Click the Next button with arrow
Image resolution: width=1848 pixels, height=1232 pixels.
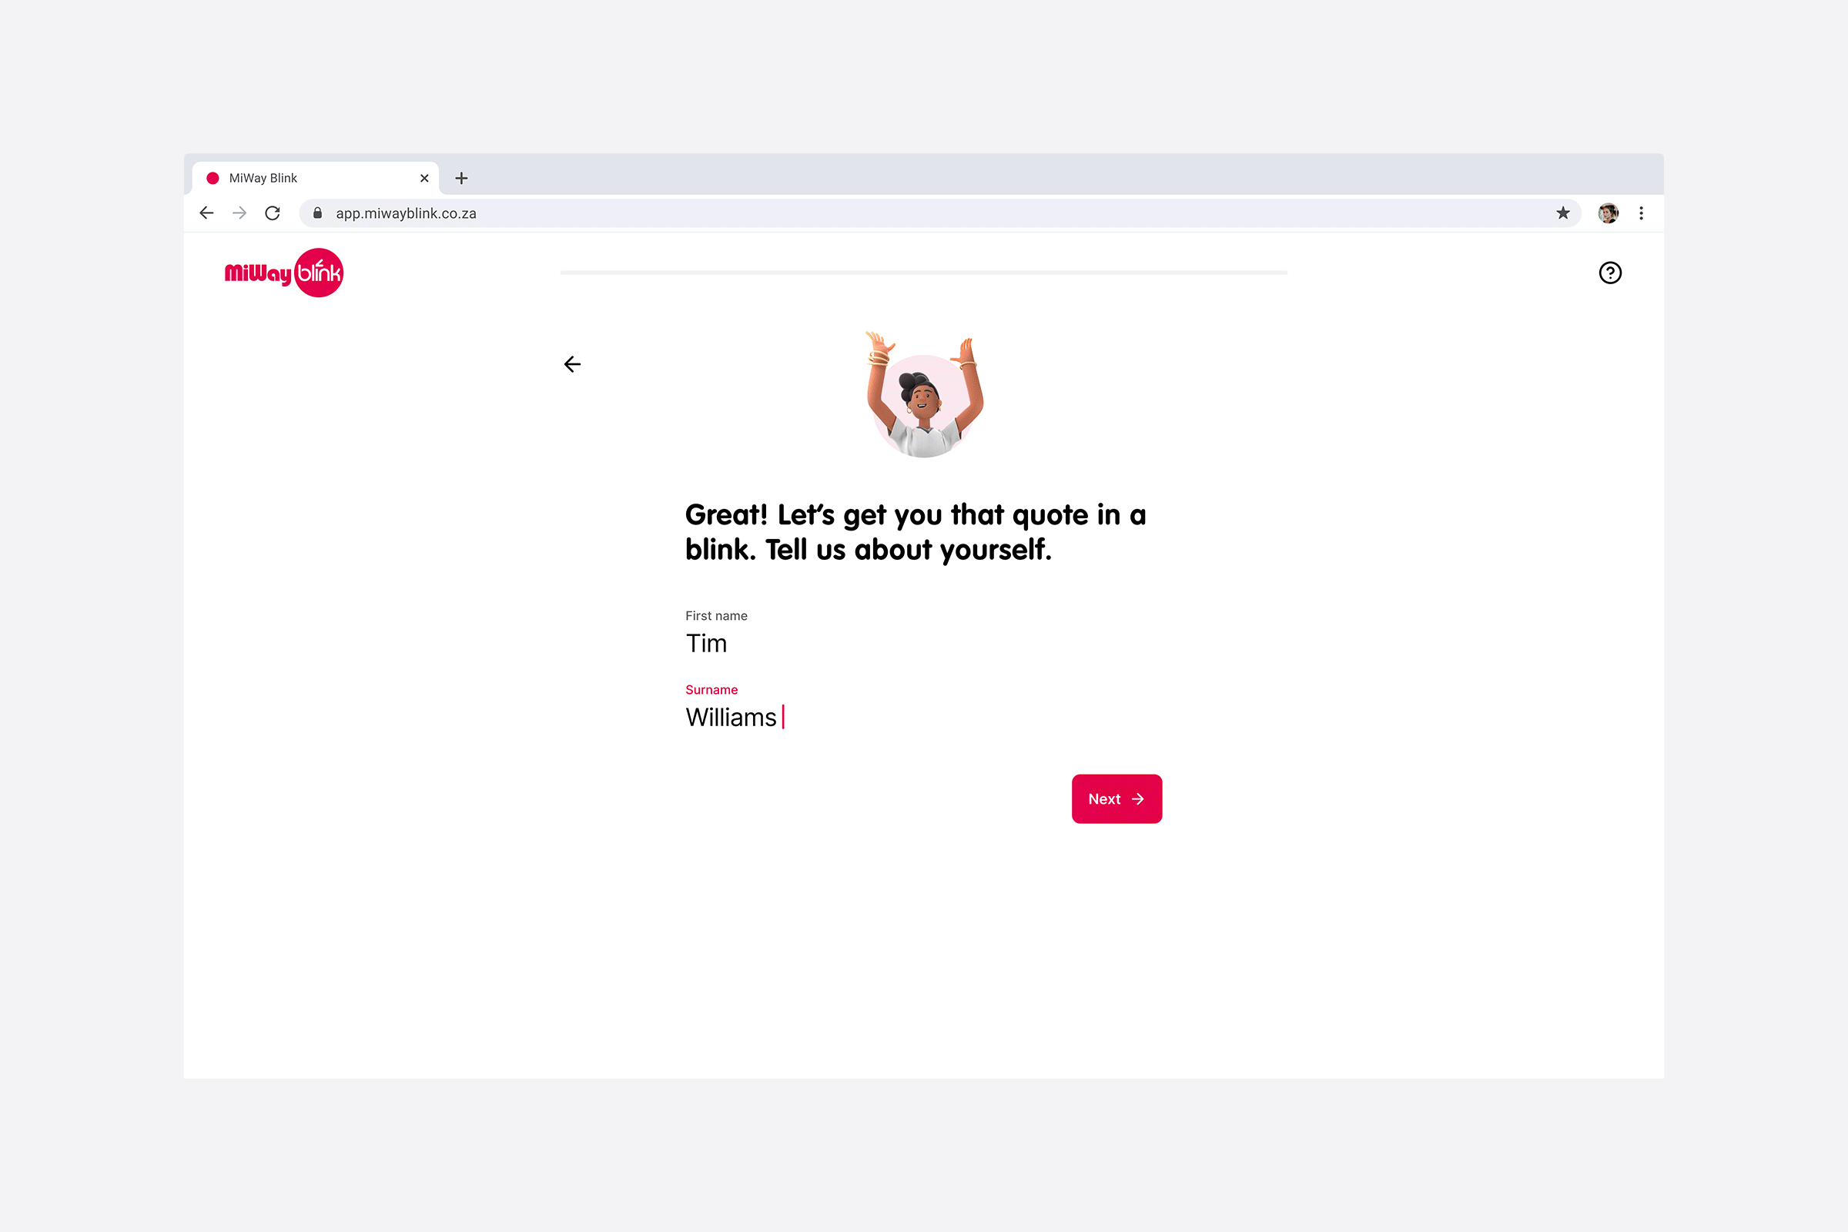[1115, 799]
